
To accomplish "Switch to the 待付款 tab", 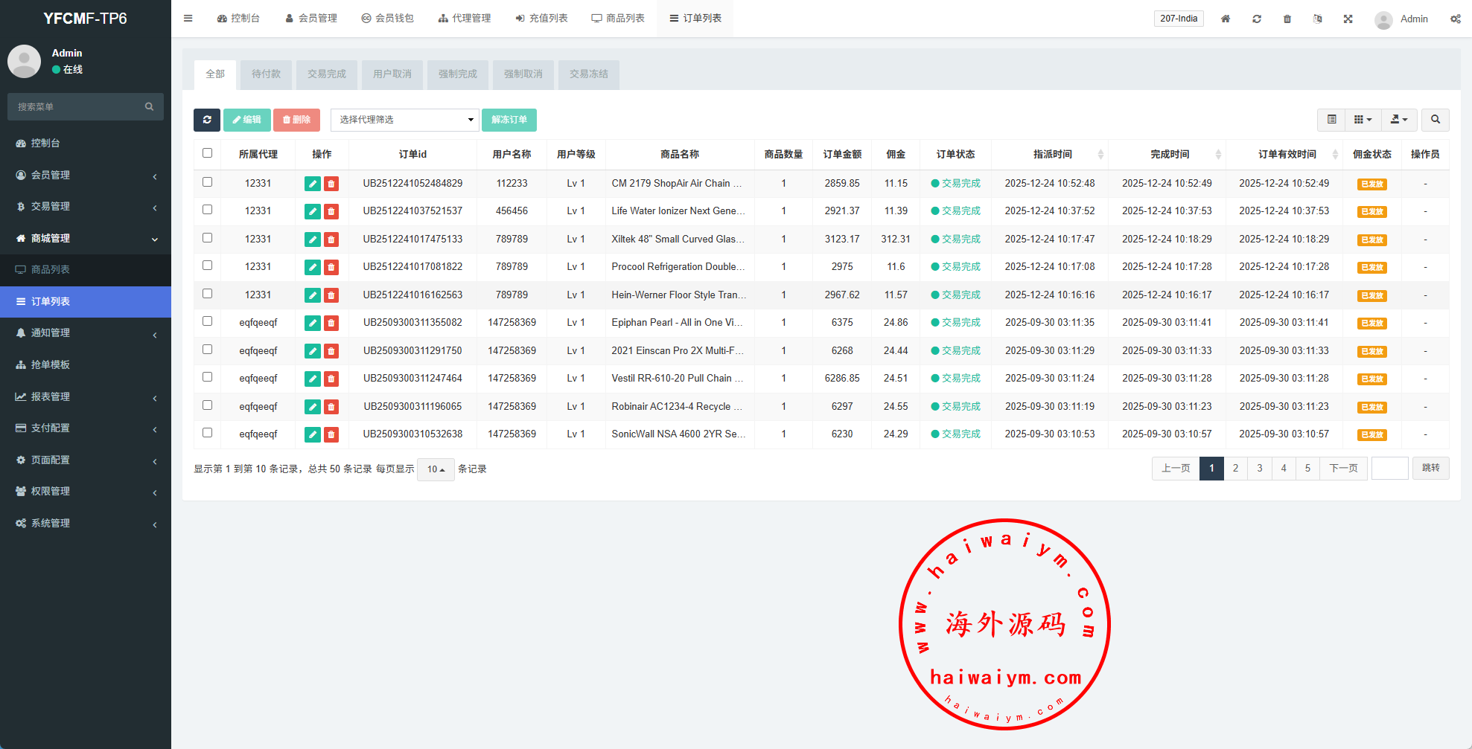I will pyautogui.click(x=266, y=74).
